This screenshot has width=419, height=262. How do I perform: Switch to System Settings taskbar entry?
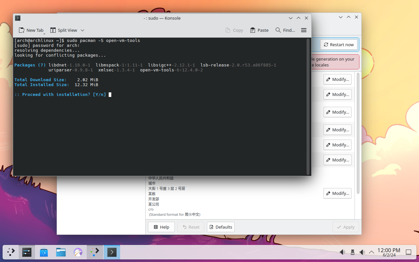pyautogui.click(x=27, y=252)
